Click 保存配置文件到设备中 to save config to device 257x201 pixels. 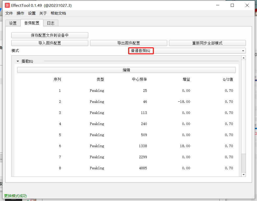click(x=50, y=35)
